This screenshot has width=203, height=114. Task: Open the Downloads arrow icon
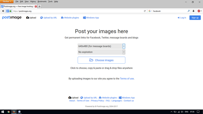193,11
